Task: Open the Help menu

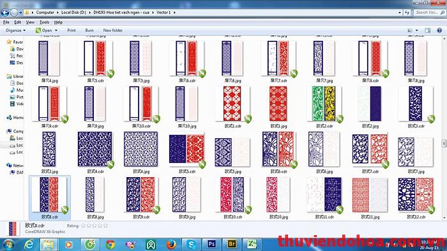Action: click(58, 22)
